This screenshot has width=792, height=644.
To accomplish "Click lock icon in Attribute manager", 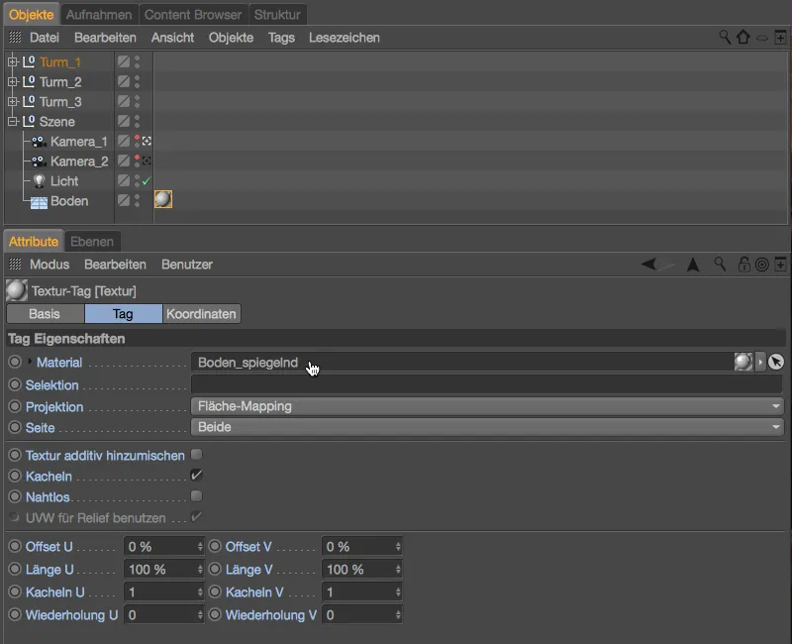I will 744,264.
